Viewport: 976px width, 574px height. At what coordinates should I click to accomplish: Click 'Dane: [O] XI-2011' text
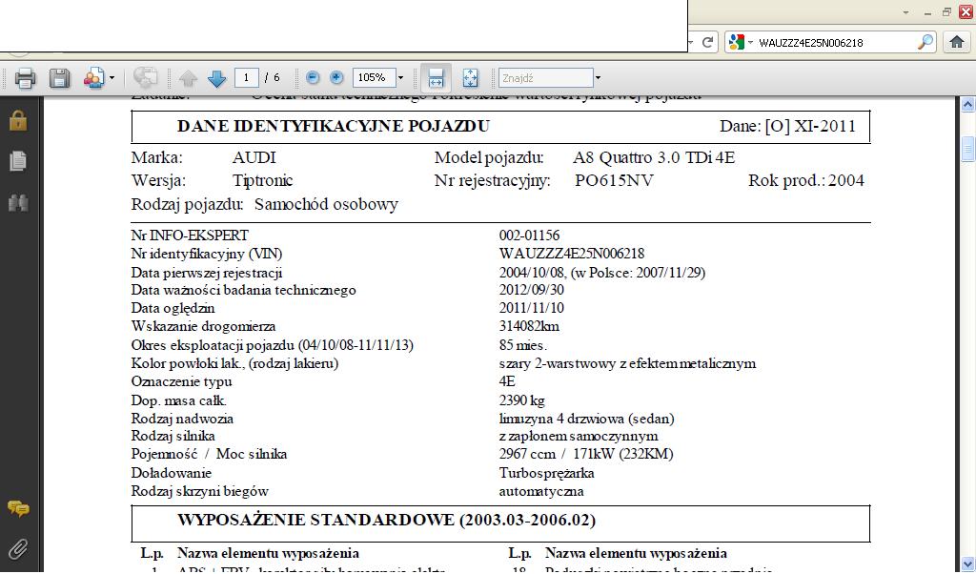(x=787, y=126)
